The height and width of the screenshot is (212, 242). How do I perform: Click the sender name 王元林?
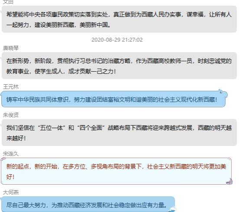click(11, 87)
